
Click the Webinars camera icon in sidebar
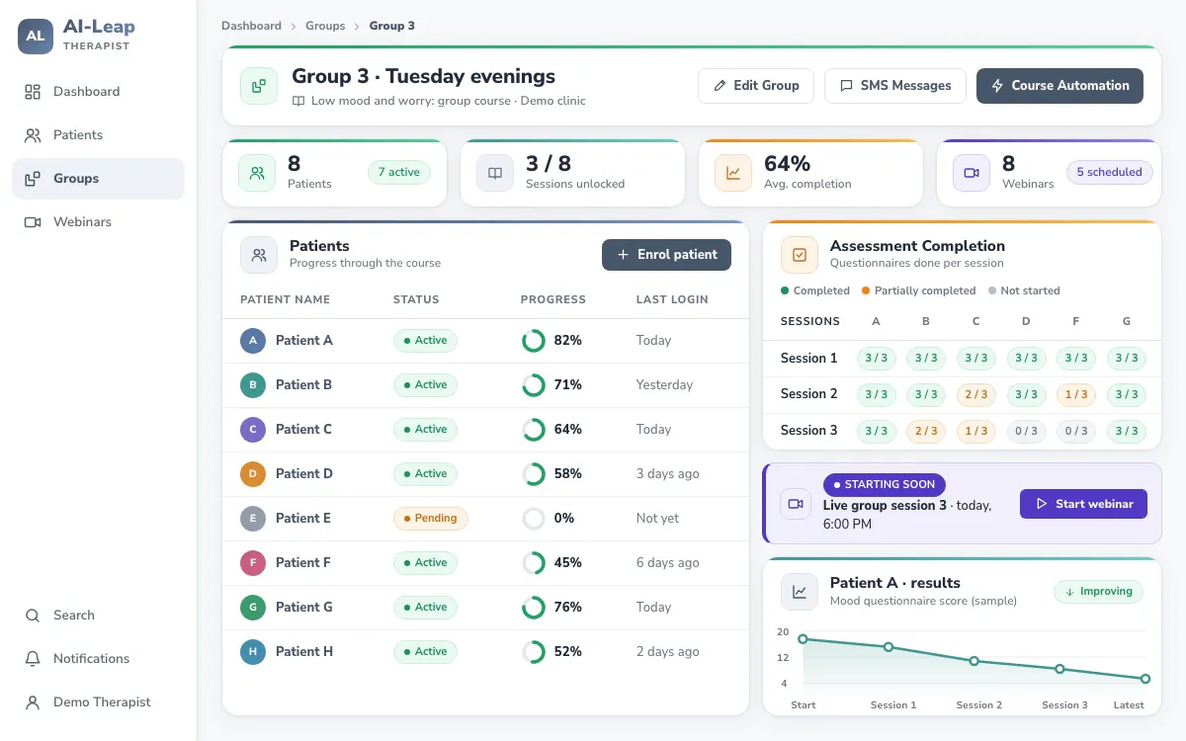tap(33, 222)
